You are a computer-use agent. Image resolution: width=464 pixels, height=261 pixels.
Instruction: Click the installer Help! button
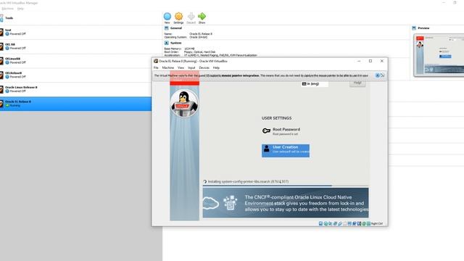[x=357, y=83]
